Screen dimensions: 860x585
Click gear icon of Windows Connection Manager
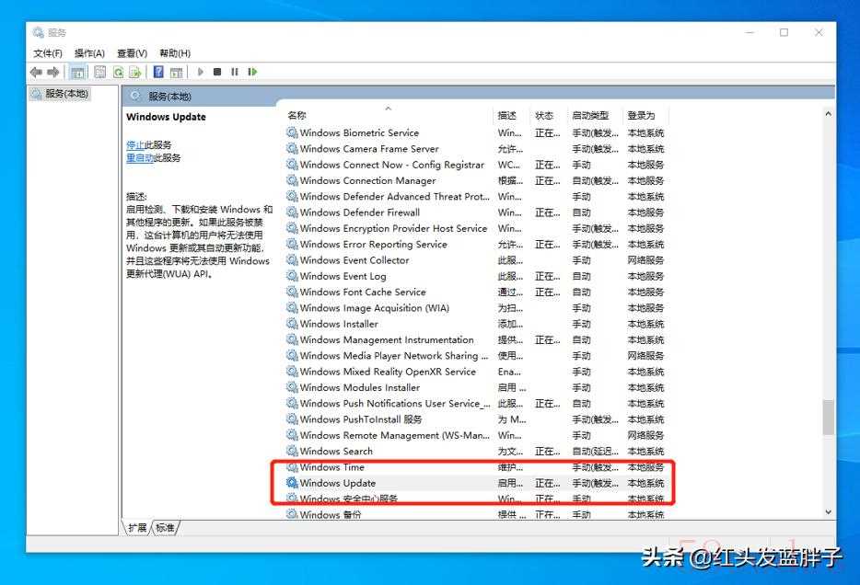292,180
